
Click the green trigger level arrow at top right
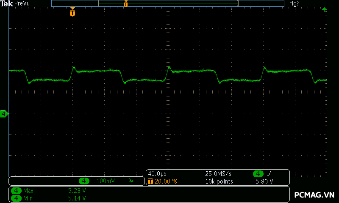pyautogui.click(x=324, y=9)
